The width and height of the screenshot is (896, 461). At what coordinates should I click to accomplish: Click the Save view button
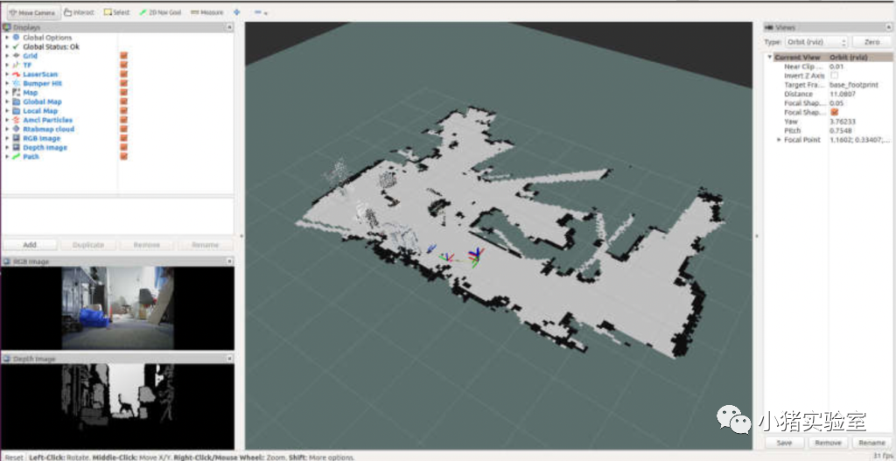[785, 443]
